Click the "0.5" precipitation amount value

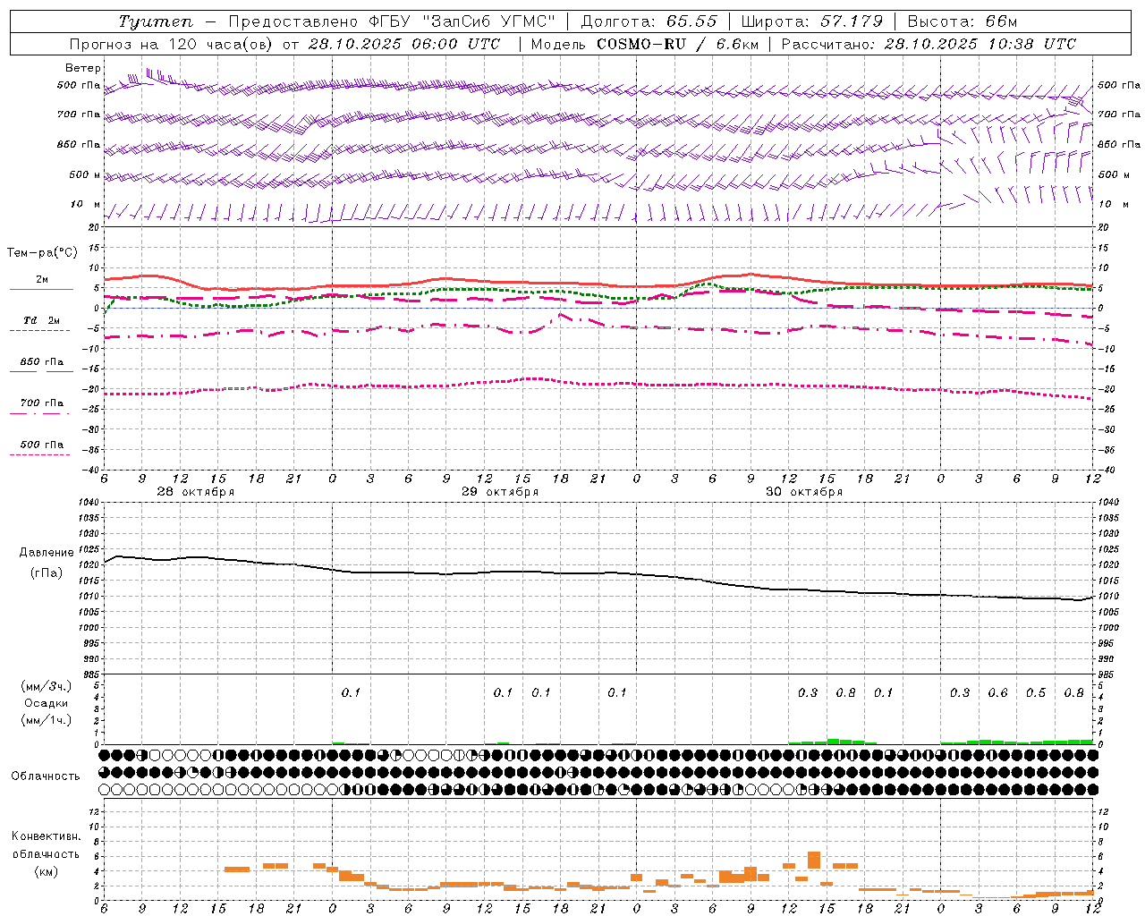pyautogui.click(x=1036, y=692)
